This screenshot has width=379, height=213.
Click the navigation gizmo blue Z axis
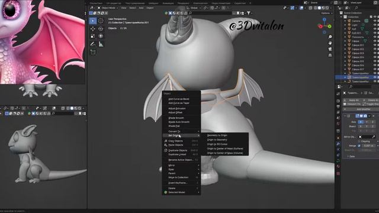(x=325, y=20)
